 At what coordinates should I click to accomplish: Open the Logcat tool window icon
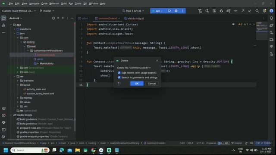pyautogui.click(x=3, y=108)
